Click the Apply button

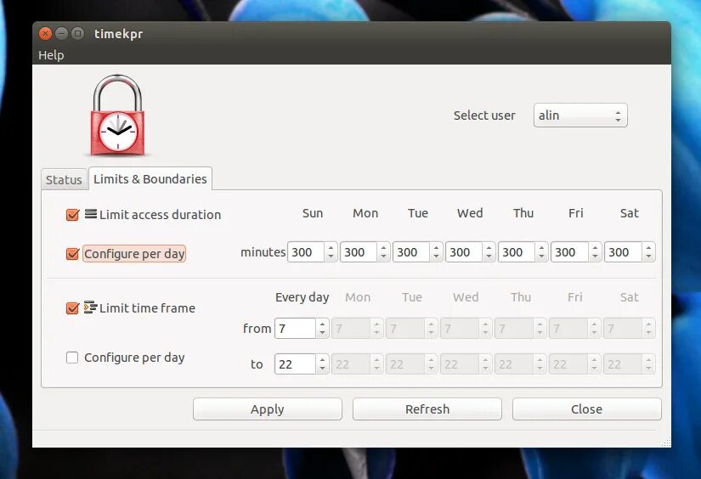(x=268, y=409)
